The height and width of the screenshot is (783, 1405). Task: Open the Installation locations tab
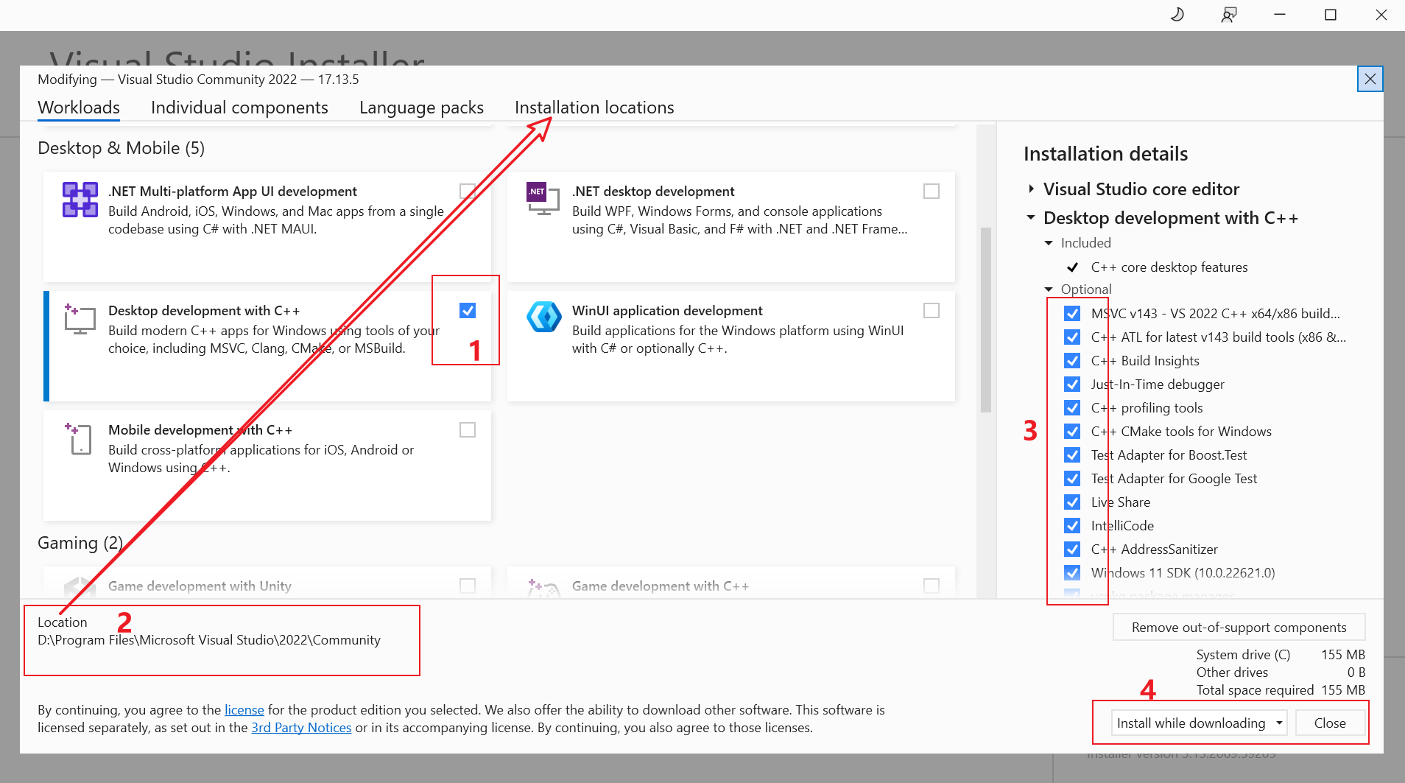[x=594, y=108]
